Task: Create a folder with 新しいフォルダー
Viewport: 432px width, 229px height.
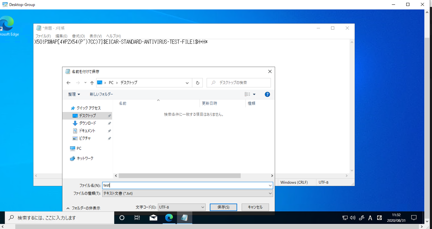Action: (x=101, y=94)
